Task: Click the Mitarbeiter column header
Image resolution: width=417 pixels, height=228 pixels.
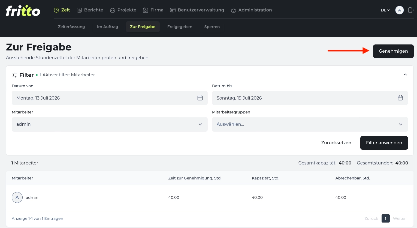Action: pyautogui.click(x=22, y=178)
